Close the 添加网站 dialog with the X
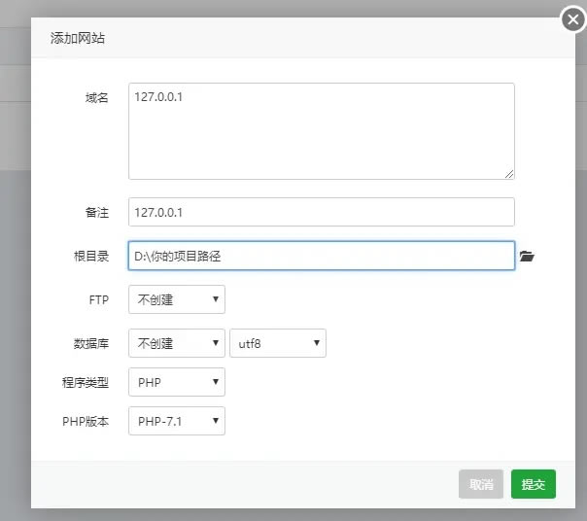587x521 pixels. pos(573,19)
